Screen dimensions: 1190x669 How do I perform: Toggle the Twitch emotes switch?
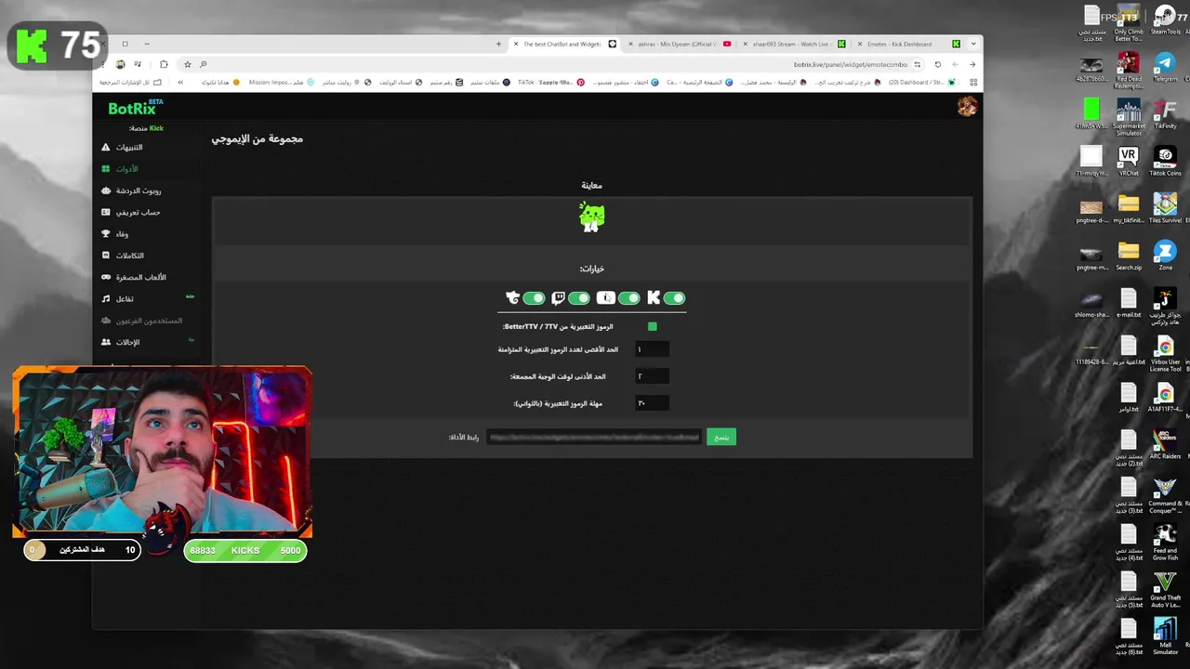(x=579, y=298)
